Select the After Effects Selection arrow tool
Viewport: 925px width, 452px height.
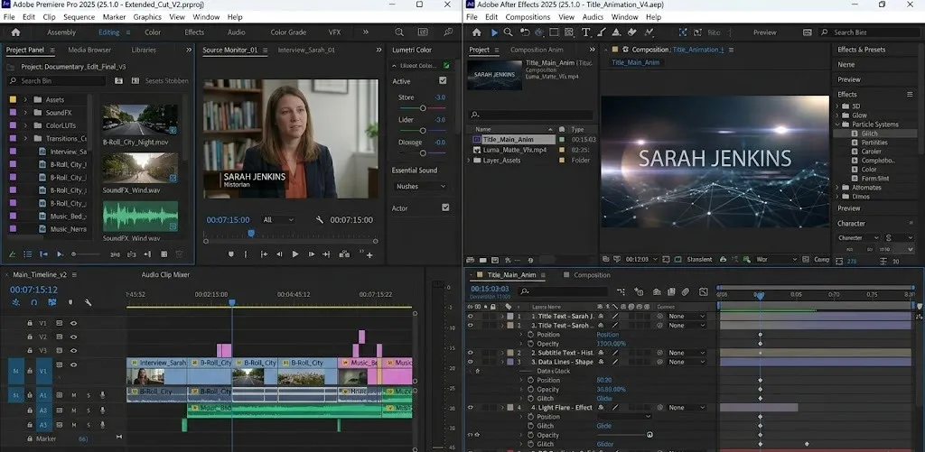coord(494,32)
